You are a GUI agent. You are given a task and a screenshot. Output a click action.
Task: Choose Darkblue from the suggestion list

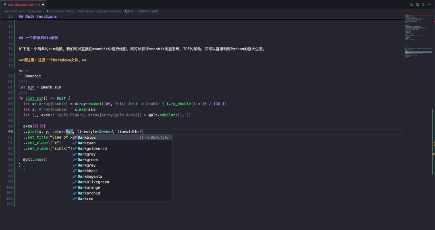pyautogui.click(x=122, y=138)
